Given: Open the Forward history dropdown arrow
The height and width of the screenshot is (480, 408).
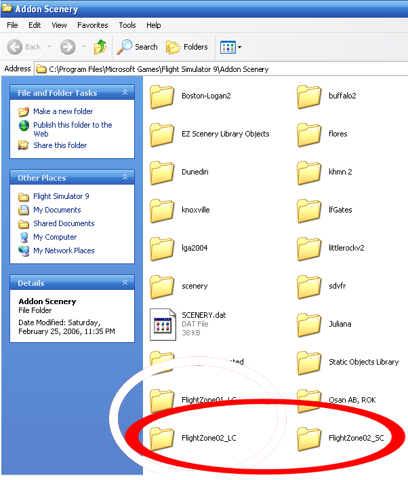Looking at the screenshot, I should point(83,47).
